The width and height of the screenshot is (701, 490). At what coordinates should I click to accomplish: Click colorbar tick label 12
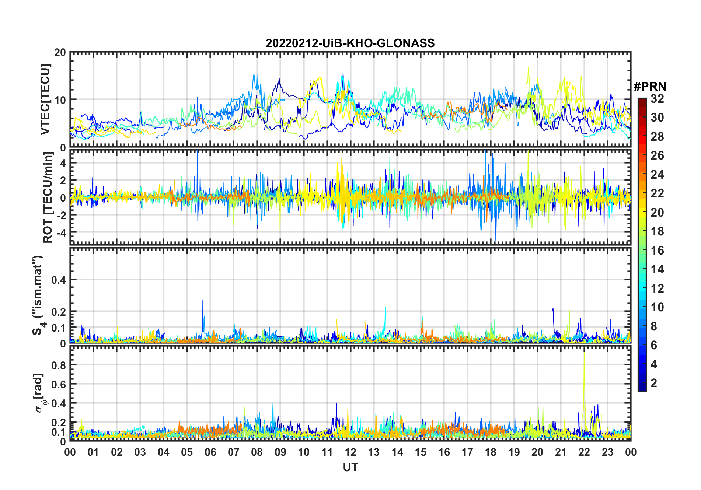point(658,288)
